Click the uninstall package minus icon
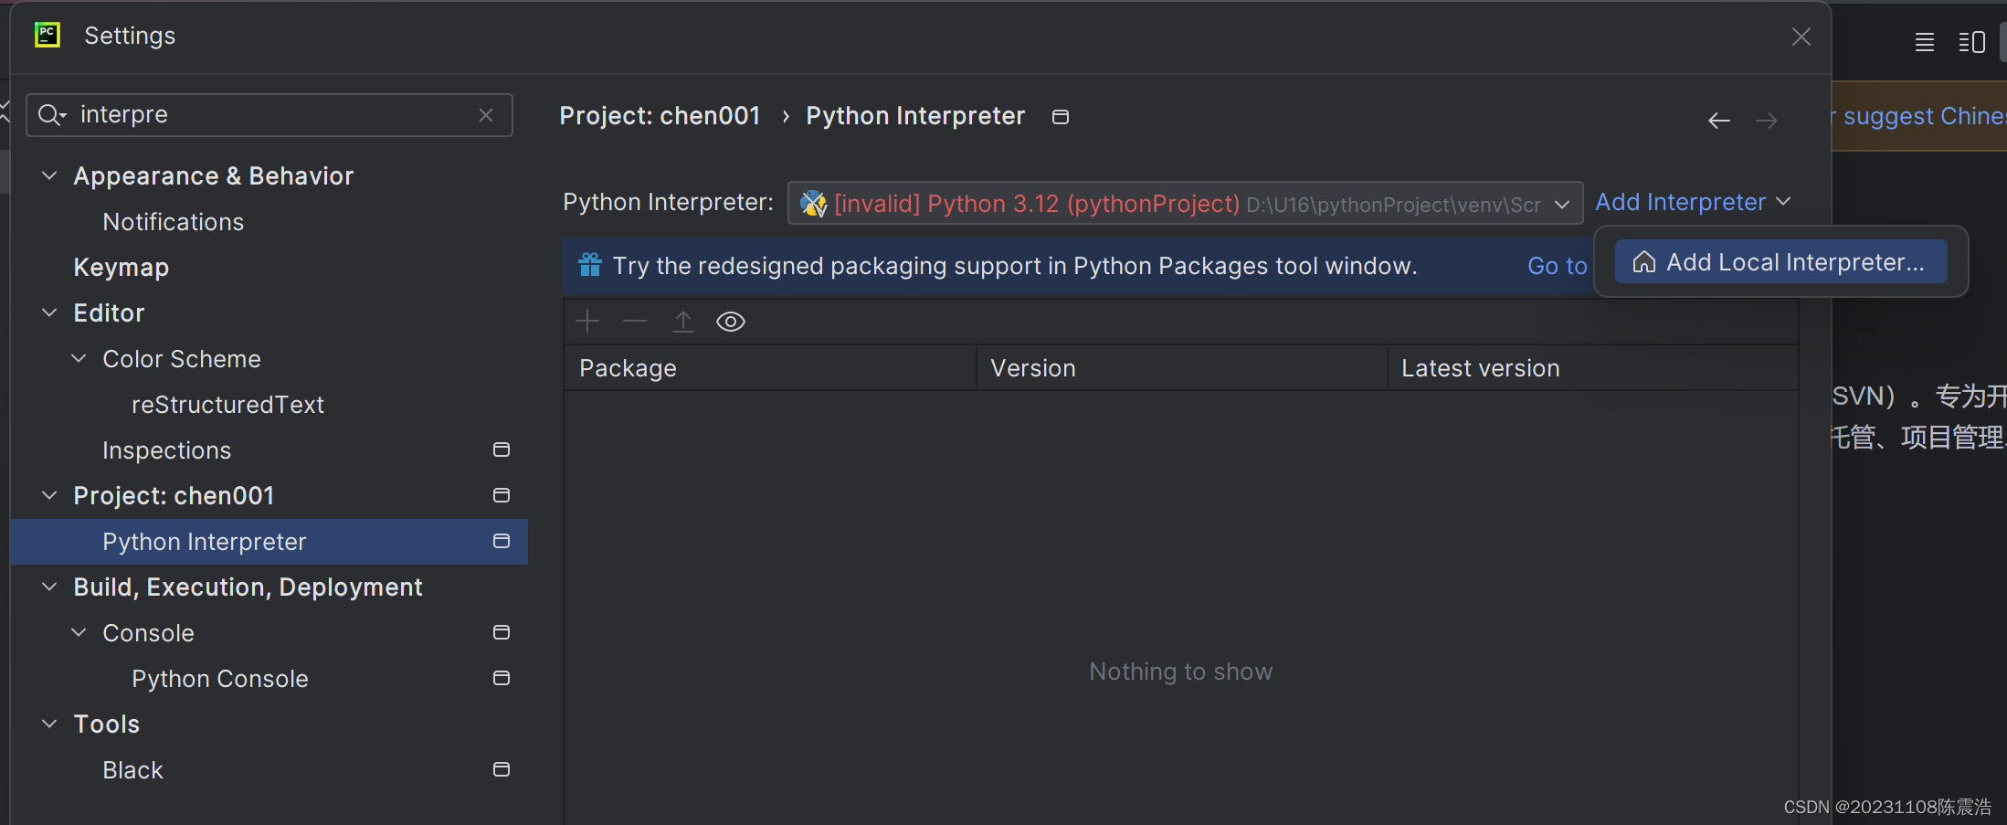Image resolution: width=2007 pixels, height=825 pixels. pos(635,322)
